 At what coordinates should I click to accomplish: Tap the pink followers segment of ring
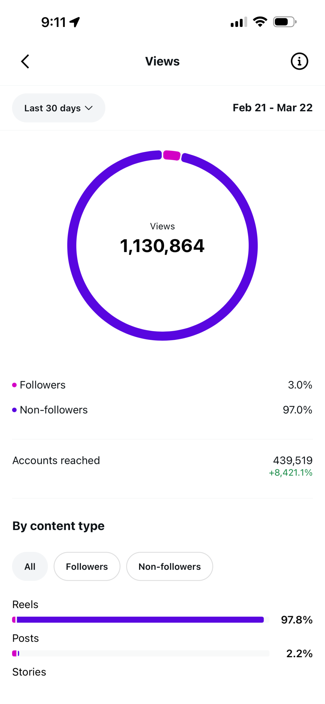(172, 155)
